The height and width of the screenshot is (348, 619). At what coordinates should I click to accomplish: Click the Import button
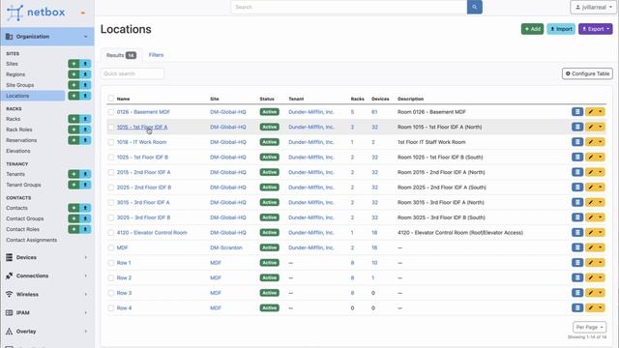click(561, 29)
